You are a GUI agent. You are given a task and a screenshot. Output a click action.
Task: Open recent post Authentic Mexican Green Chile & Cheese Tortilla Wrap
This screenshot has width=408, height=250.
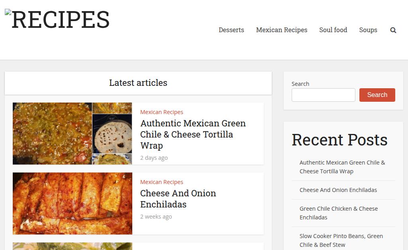pyautogui.click(x=342, y=167)
